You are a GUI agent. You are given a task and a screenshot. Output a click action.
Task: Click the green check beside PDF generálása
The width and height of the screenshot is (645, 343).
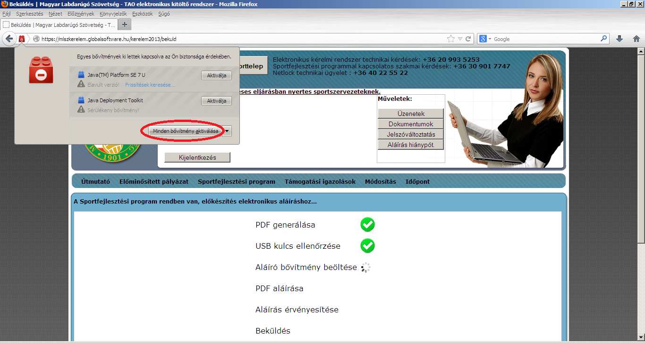point(367,225)
